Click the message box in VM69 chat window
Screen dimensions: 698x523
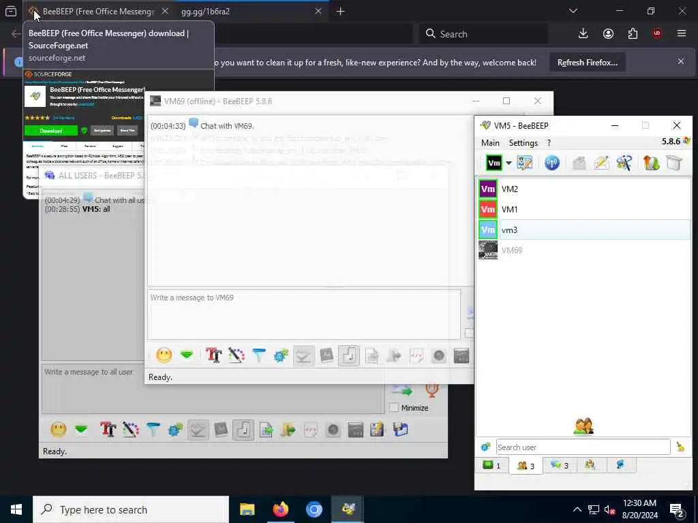click(x=303, y=315)
